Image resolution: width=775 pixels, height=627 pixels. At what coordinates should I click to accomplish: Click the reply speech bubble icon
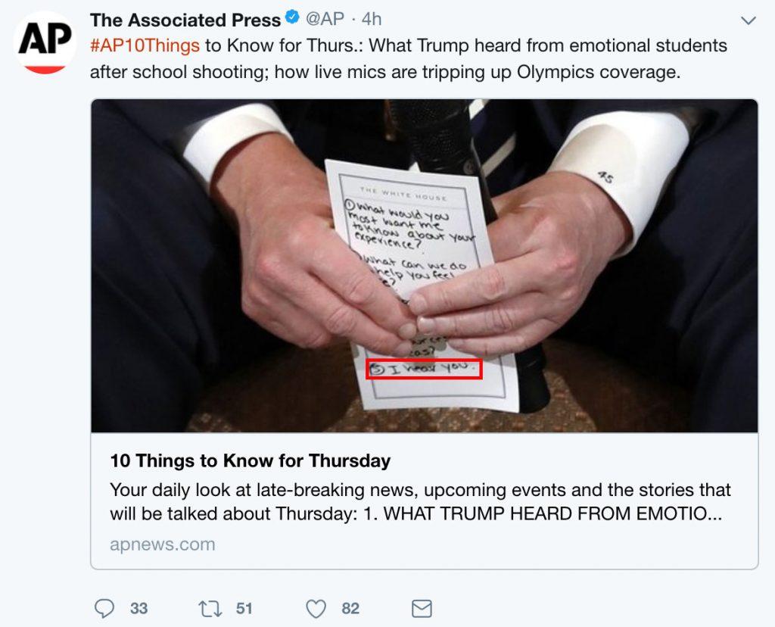[x=104, y=608]
